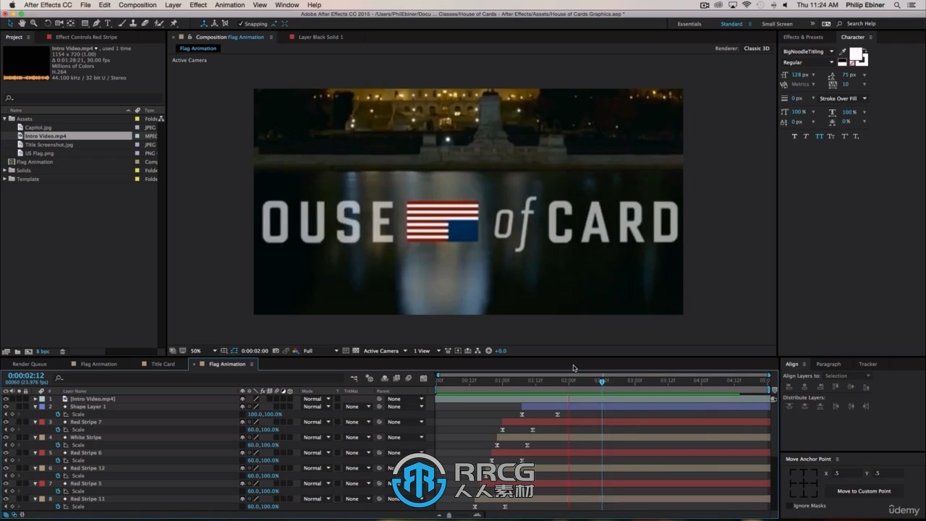Hide the Shape Layer 1 layer
Screen dimensions: 926x521
pyautogui.click(x=6, y=407)
